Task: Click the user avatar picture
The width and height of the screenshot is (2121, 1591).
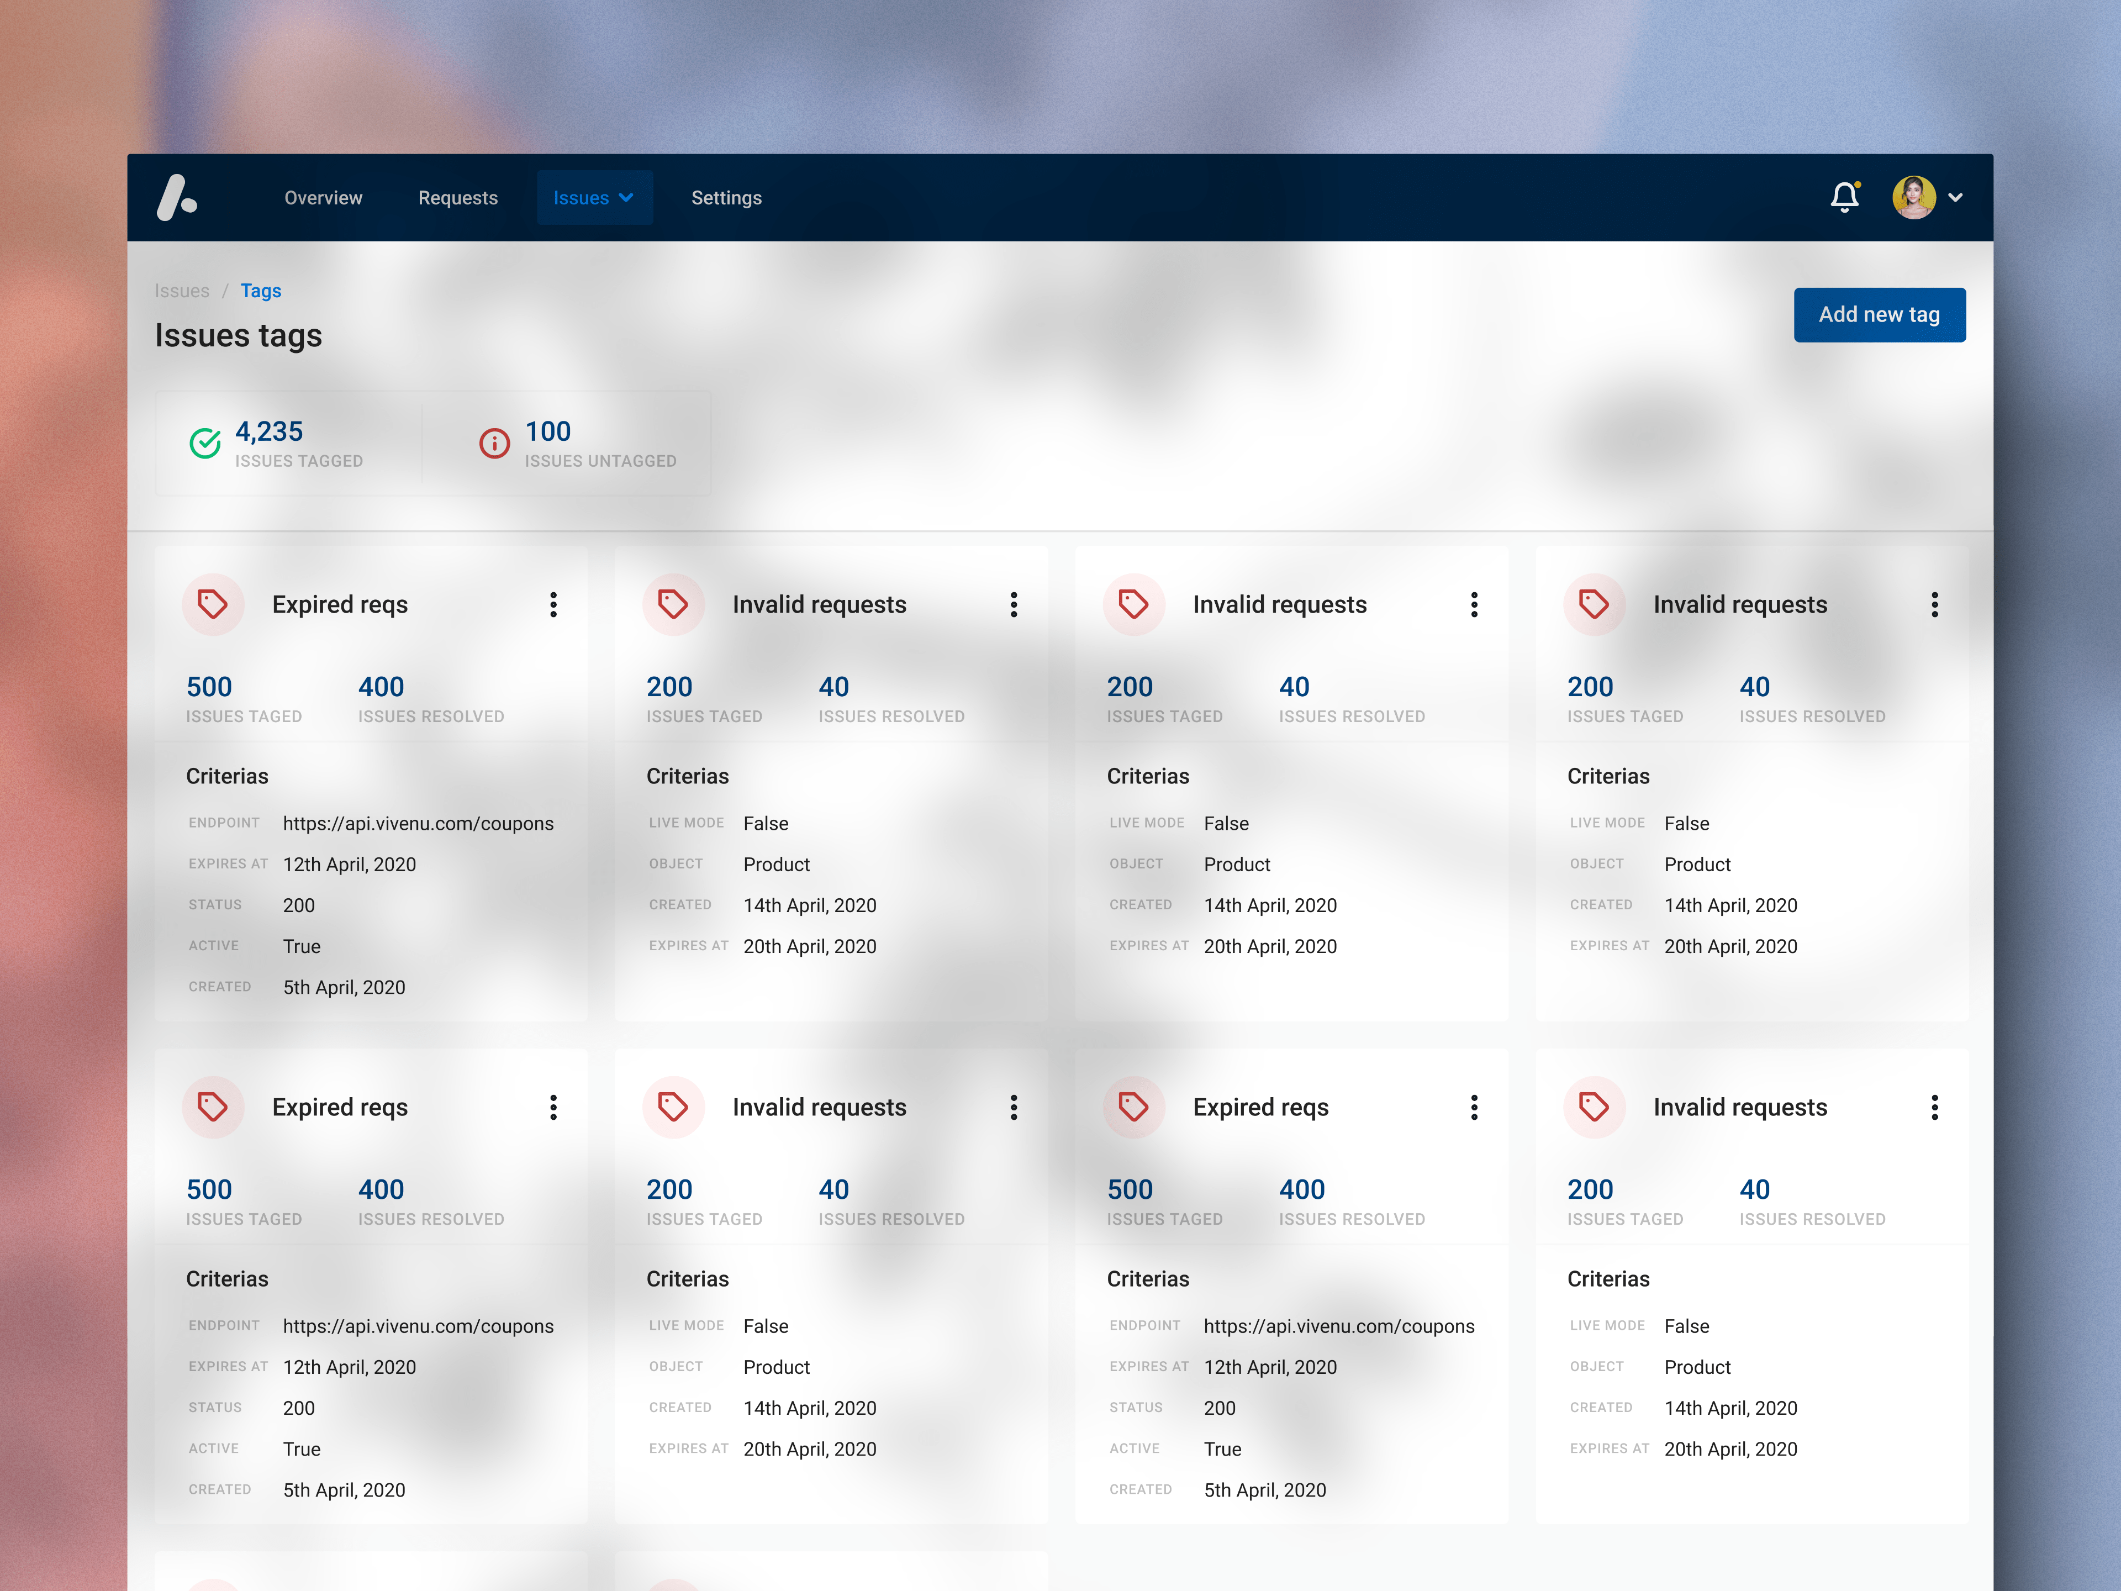Action: pos(1913,198)
